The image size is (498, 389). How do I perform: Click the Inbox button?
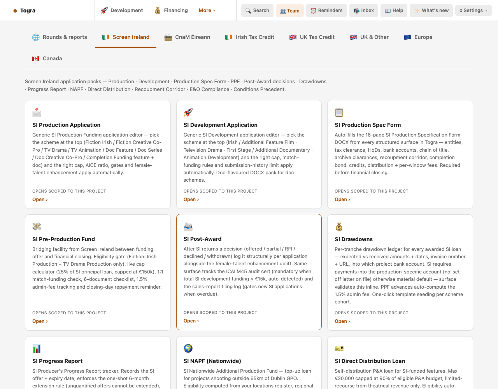[364, 11]
